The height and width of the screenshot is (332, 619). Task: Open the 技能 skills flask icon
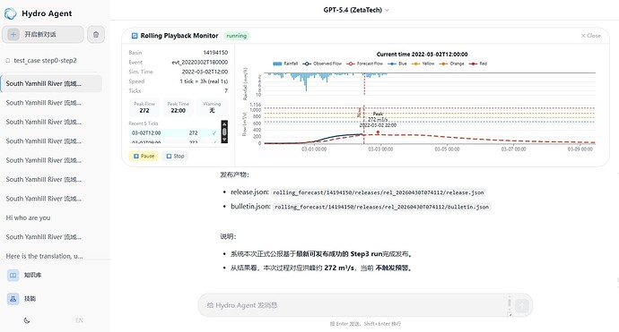coord(13,299)
